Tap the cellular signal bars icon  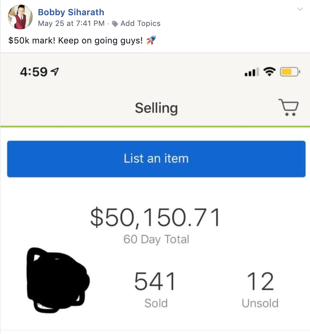click(252, 72)
